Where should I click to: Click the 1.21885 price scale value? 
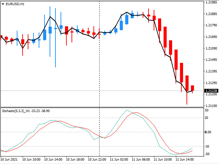(211, 14)
